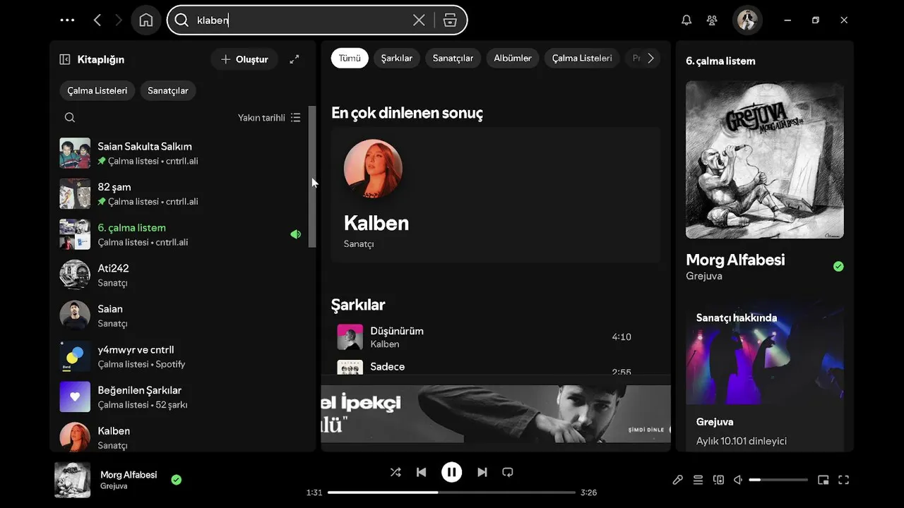Open Morg Alfabesi title link in right panel
The image size is (904, 508).
[x=735, y=260]
